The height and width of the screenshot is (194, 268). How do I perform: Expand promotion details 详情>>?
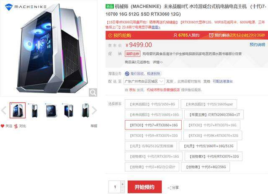coord(157,62)
